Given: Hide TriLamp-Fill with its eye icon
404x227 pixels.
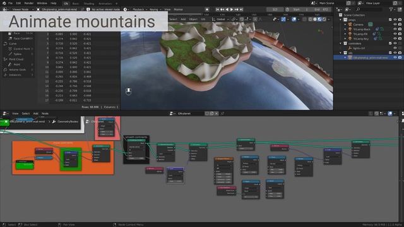Looking at the screenshot, I should point(395,34).
